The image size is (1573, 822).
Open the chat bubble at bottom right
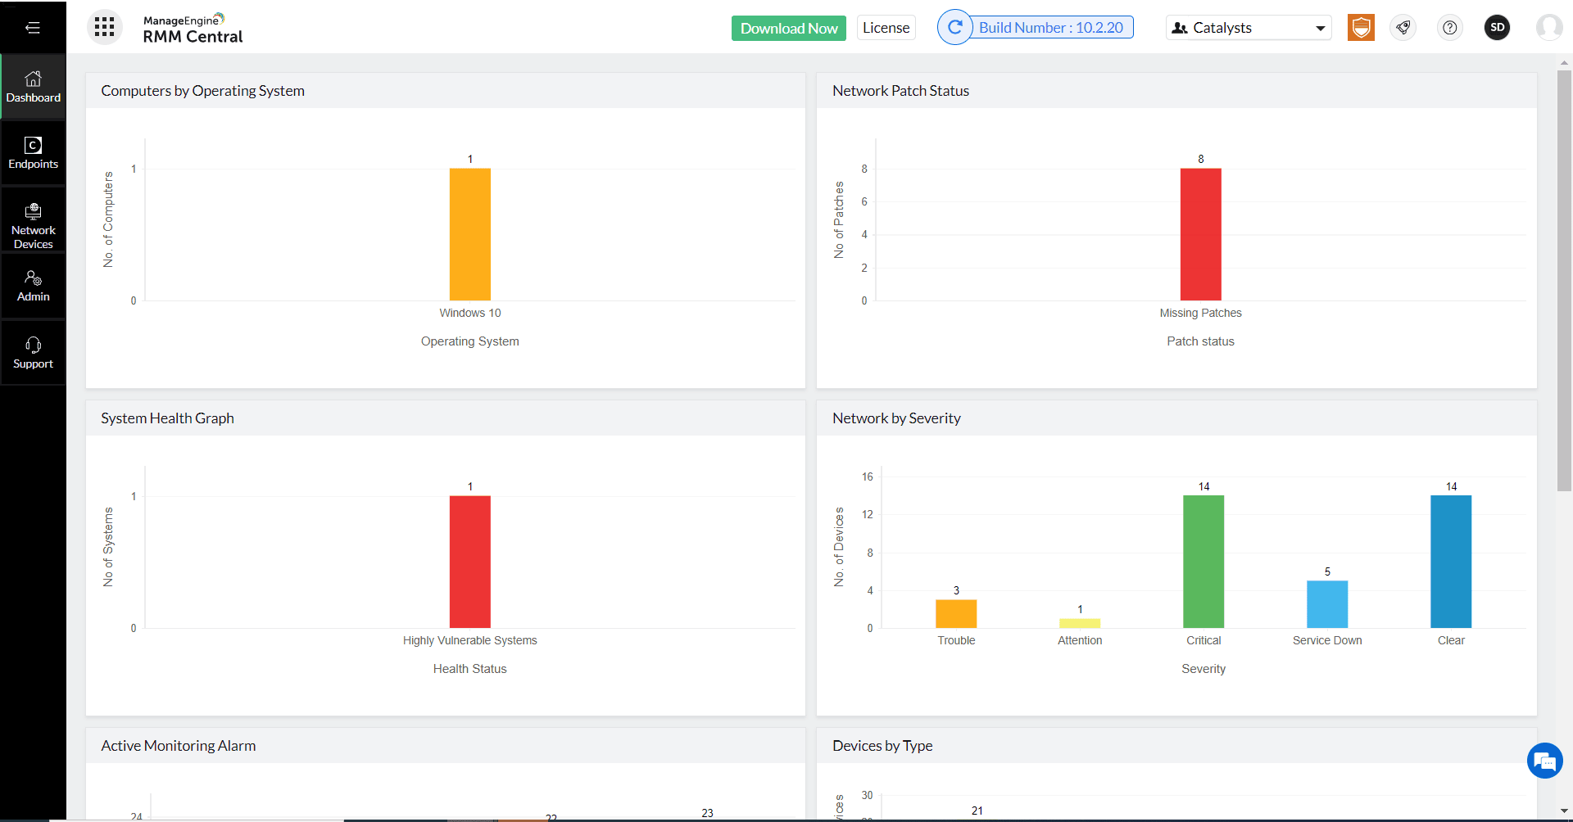pyautogui.click(x=1545, y=761)
